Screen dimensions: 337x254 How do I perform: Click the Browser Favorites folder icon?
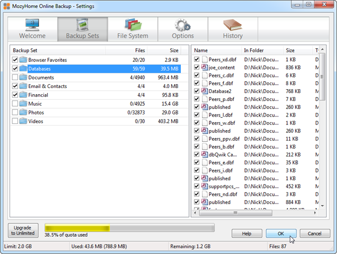tap(23, 59)
